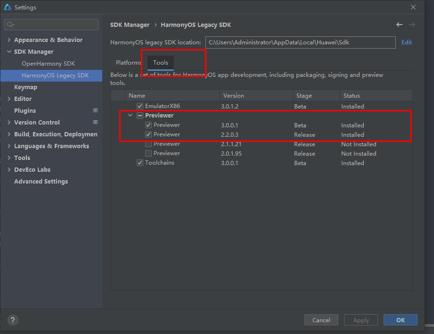The width and height of the screenshot is (434, 334).
Task: Click the Status column header
Action: tap(376, 95)
